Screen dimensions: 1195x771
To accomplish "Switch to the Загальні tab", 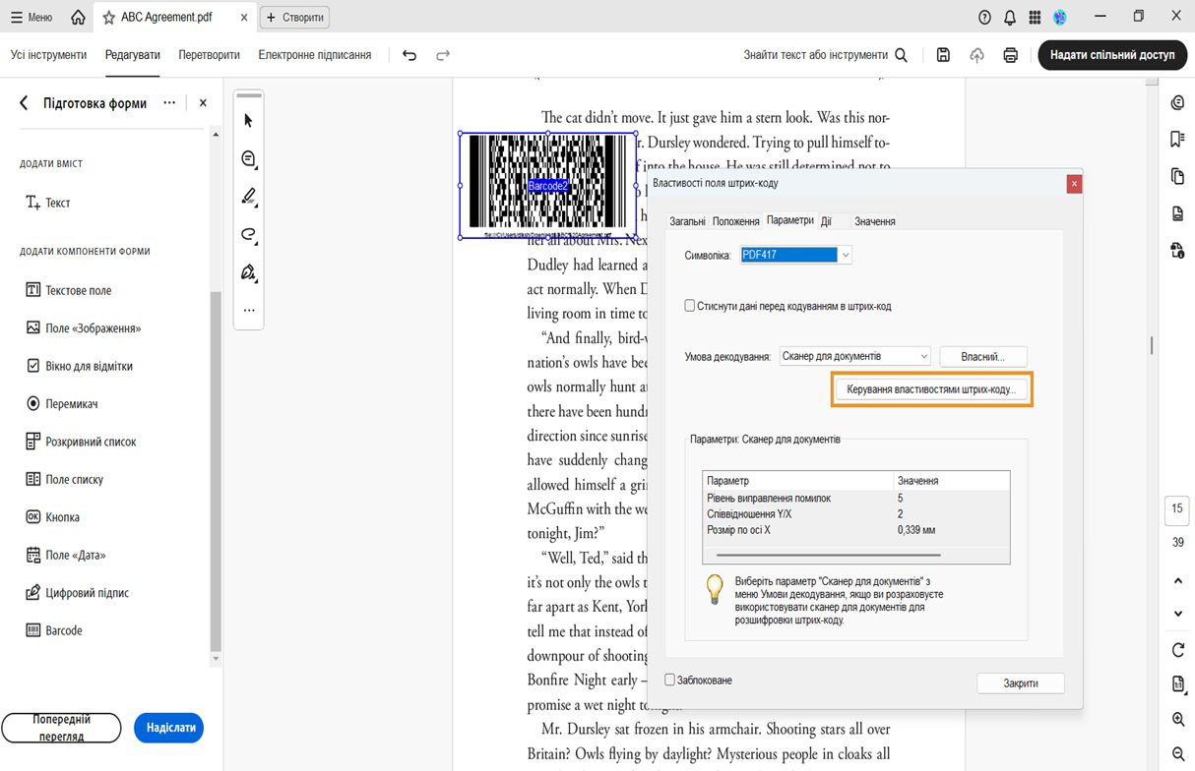I will (x=687, y=221).
